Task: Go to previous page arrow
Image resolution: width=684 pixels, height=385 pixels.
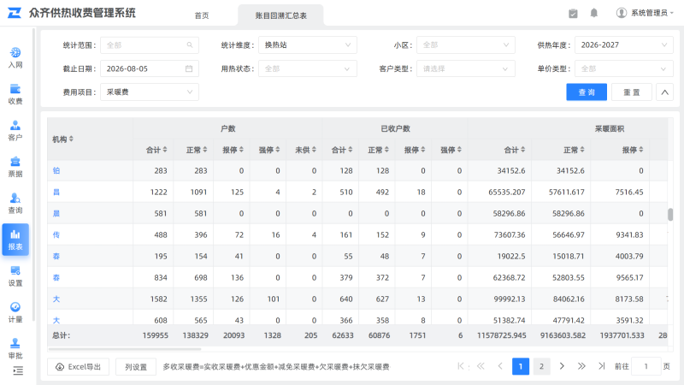Action: (x=500, y=366)
